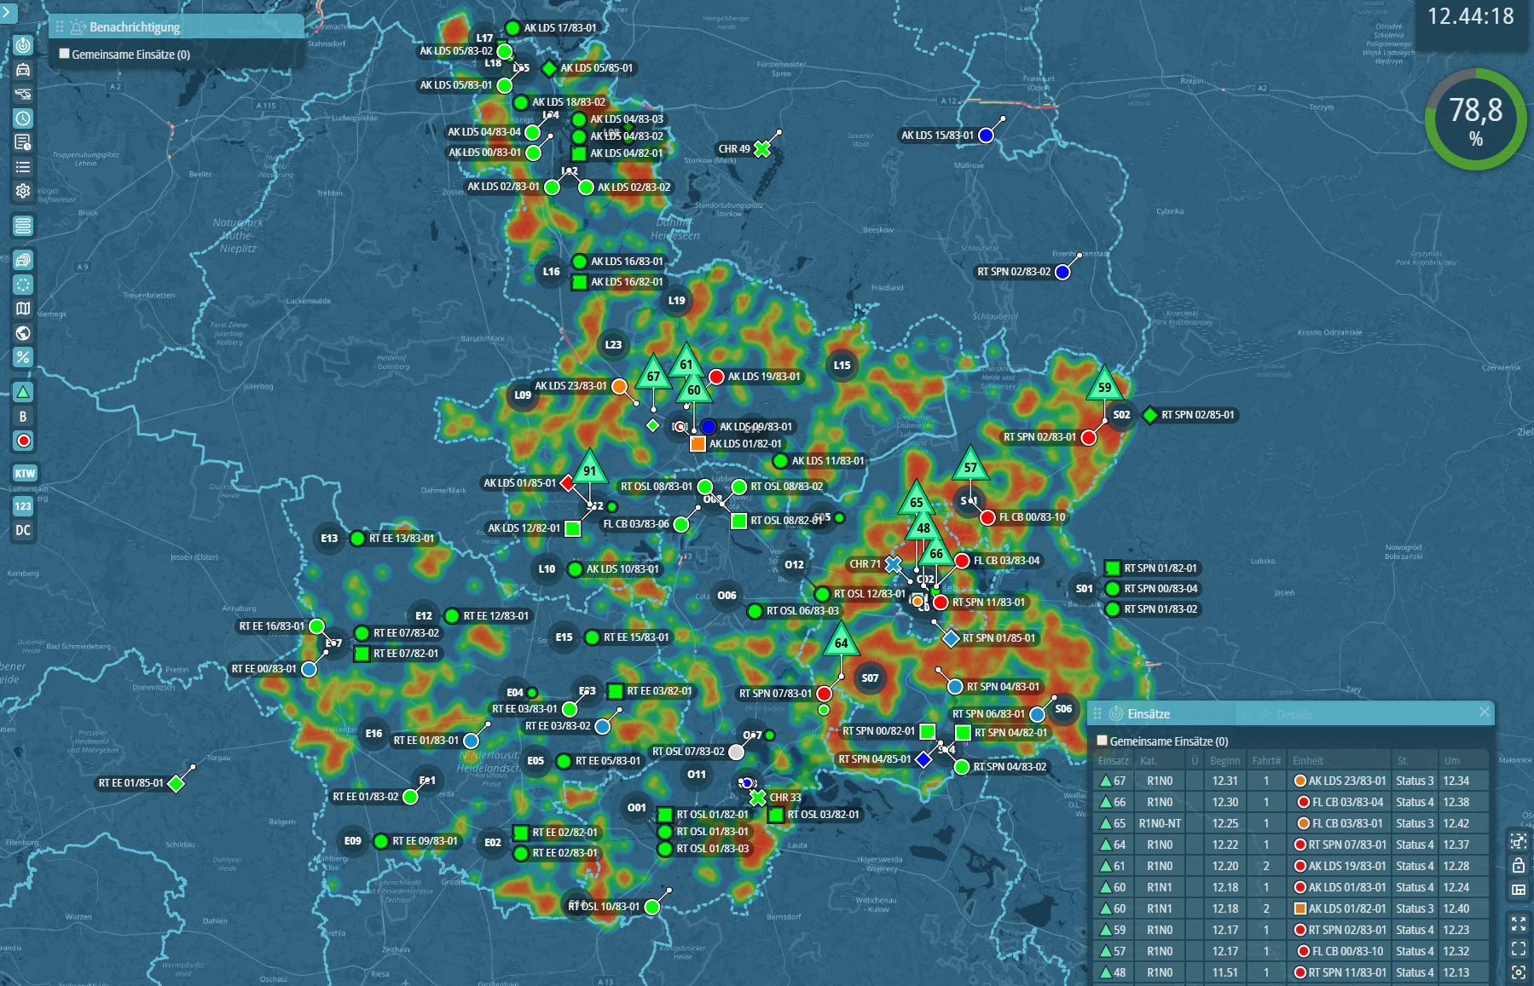Screen dimensions: 1534x986
Task: Click the lock icon at right edge
Action: click(1519, 866)
